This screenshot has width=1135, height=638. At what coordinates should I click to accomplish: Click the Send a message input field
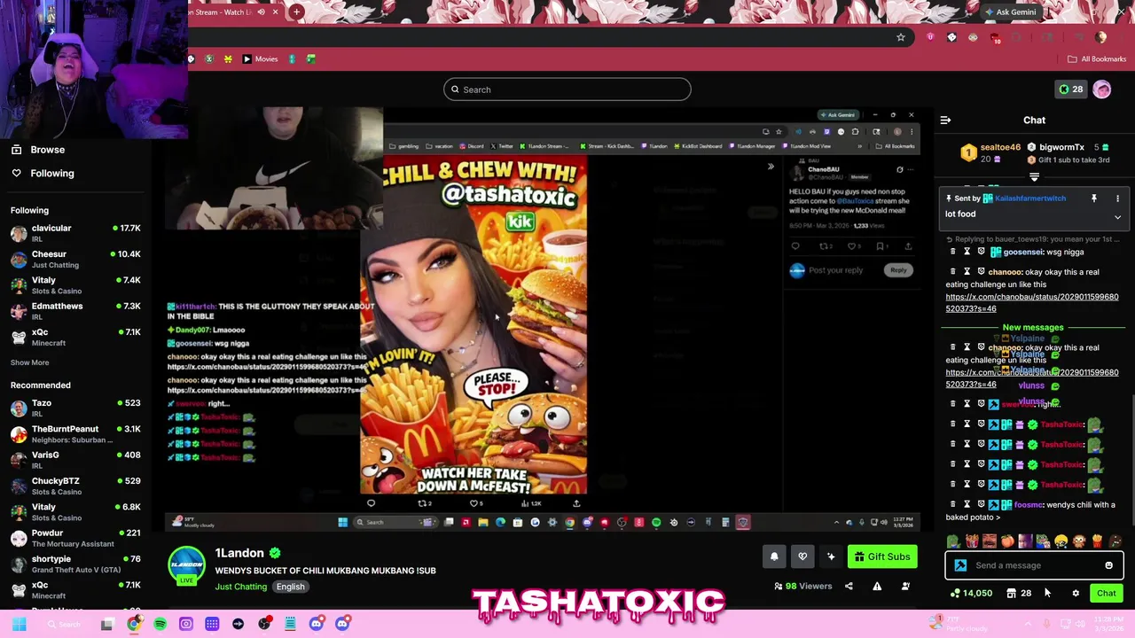coord(1034,565)
